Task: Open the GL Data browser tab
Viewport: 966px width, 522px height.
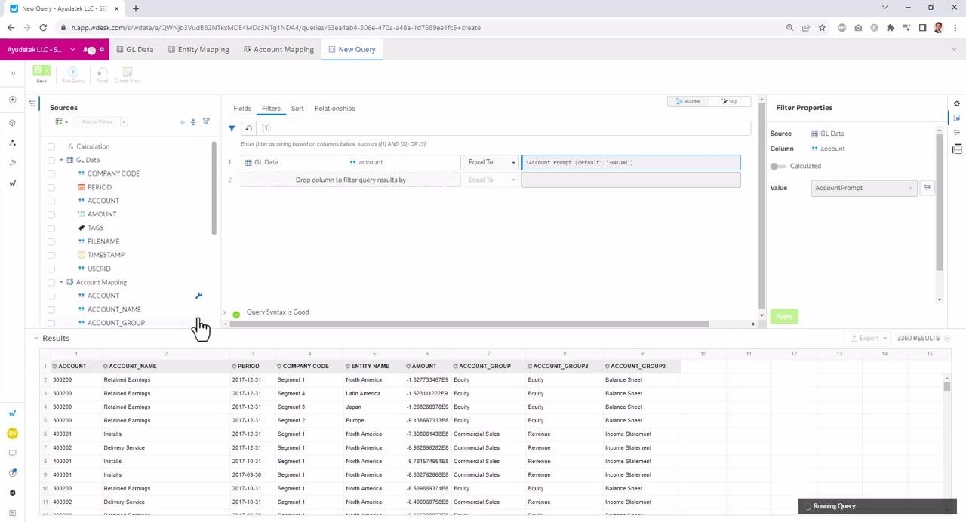Action: pyautogui.click(x=135, y=49)
